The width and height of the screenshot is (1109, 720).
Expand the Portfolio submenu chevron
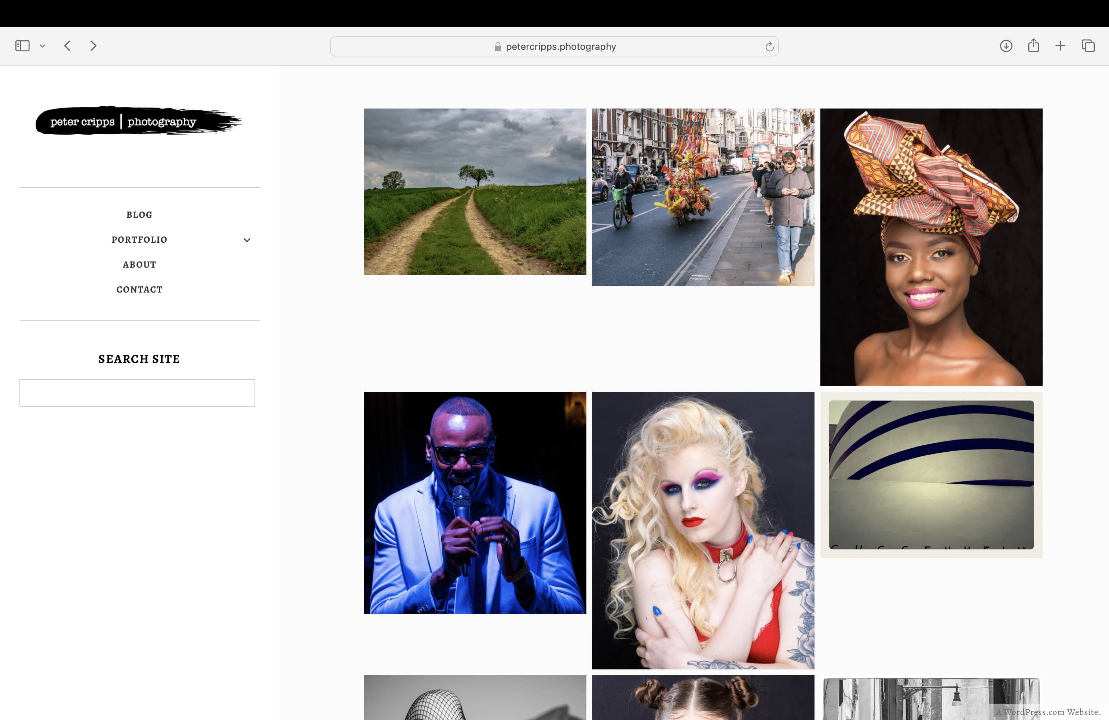coord(247,240)
